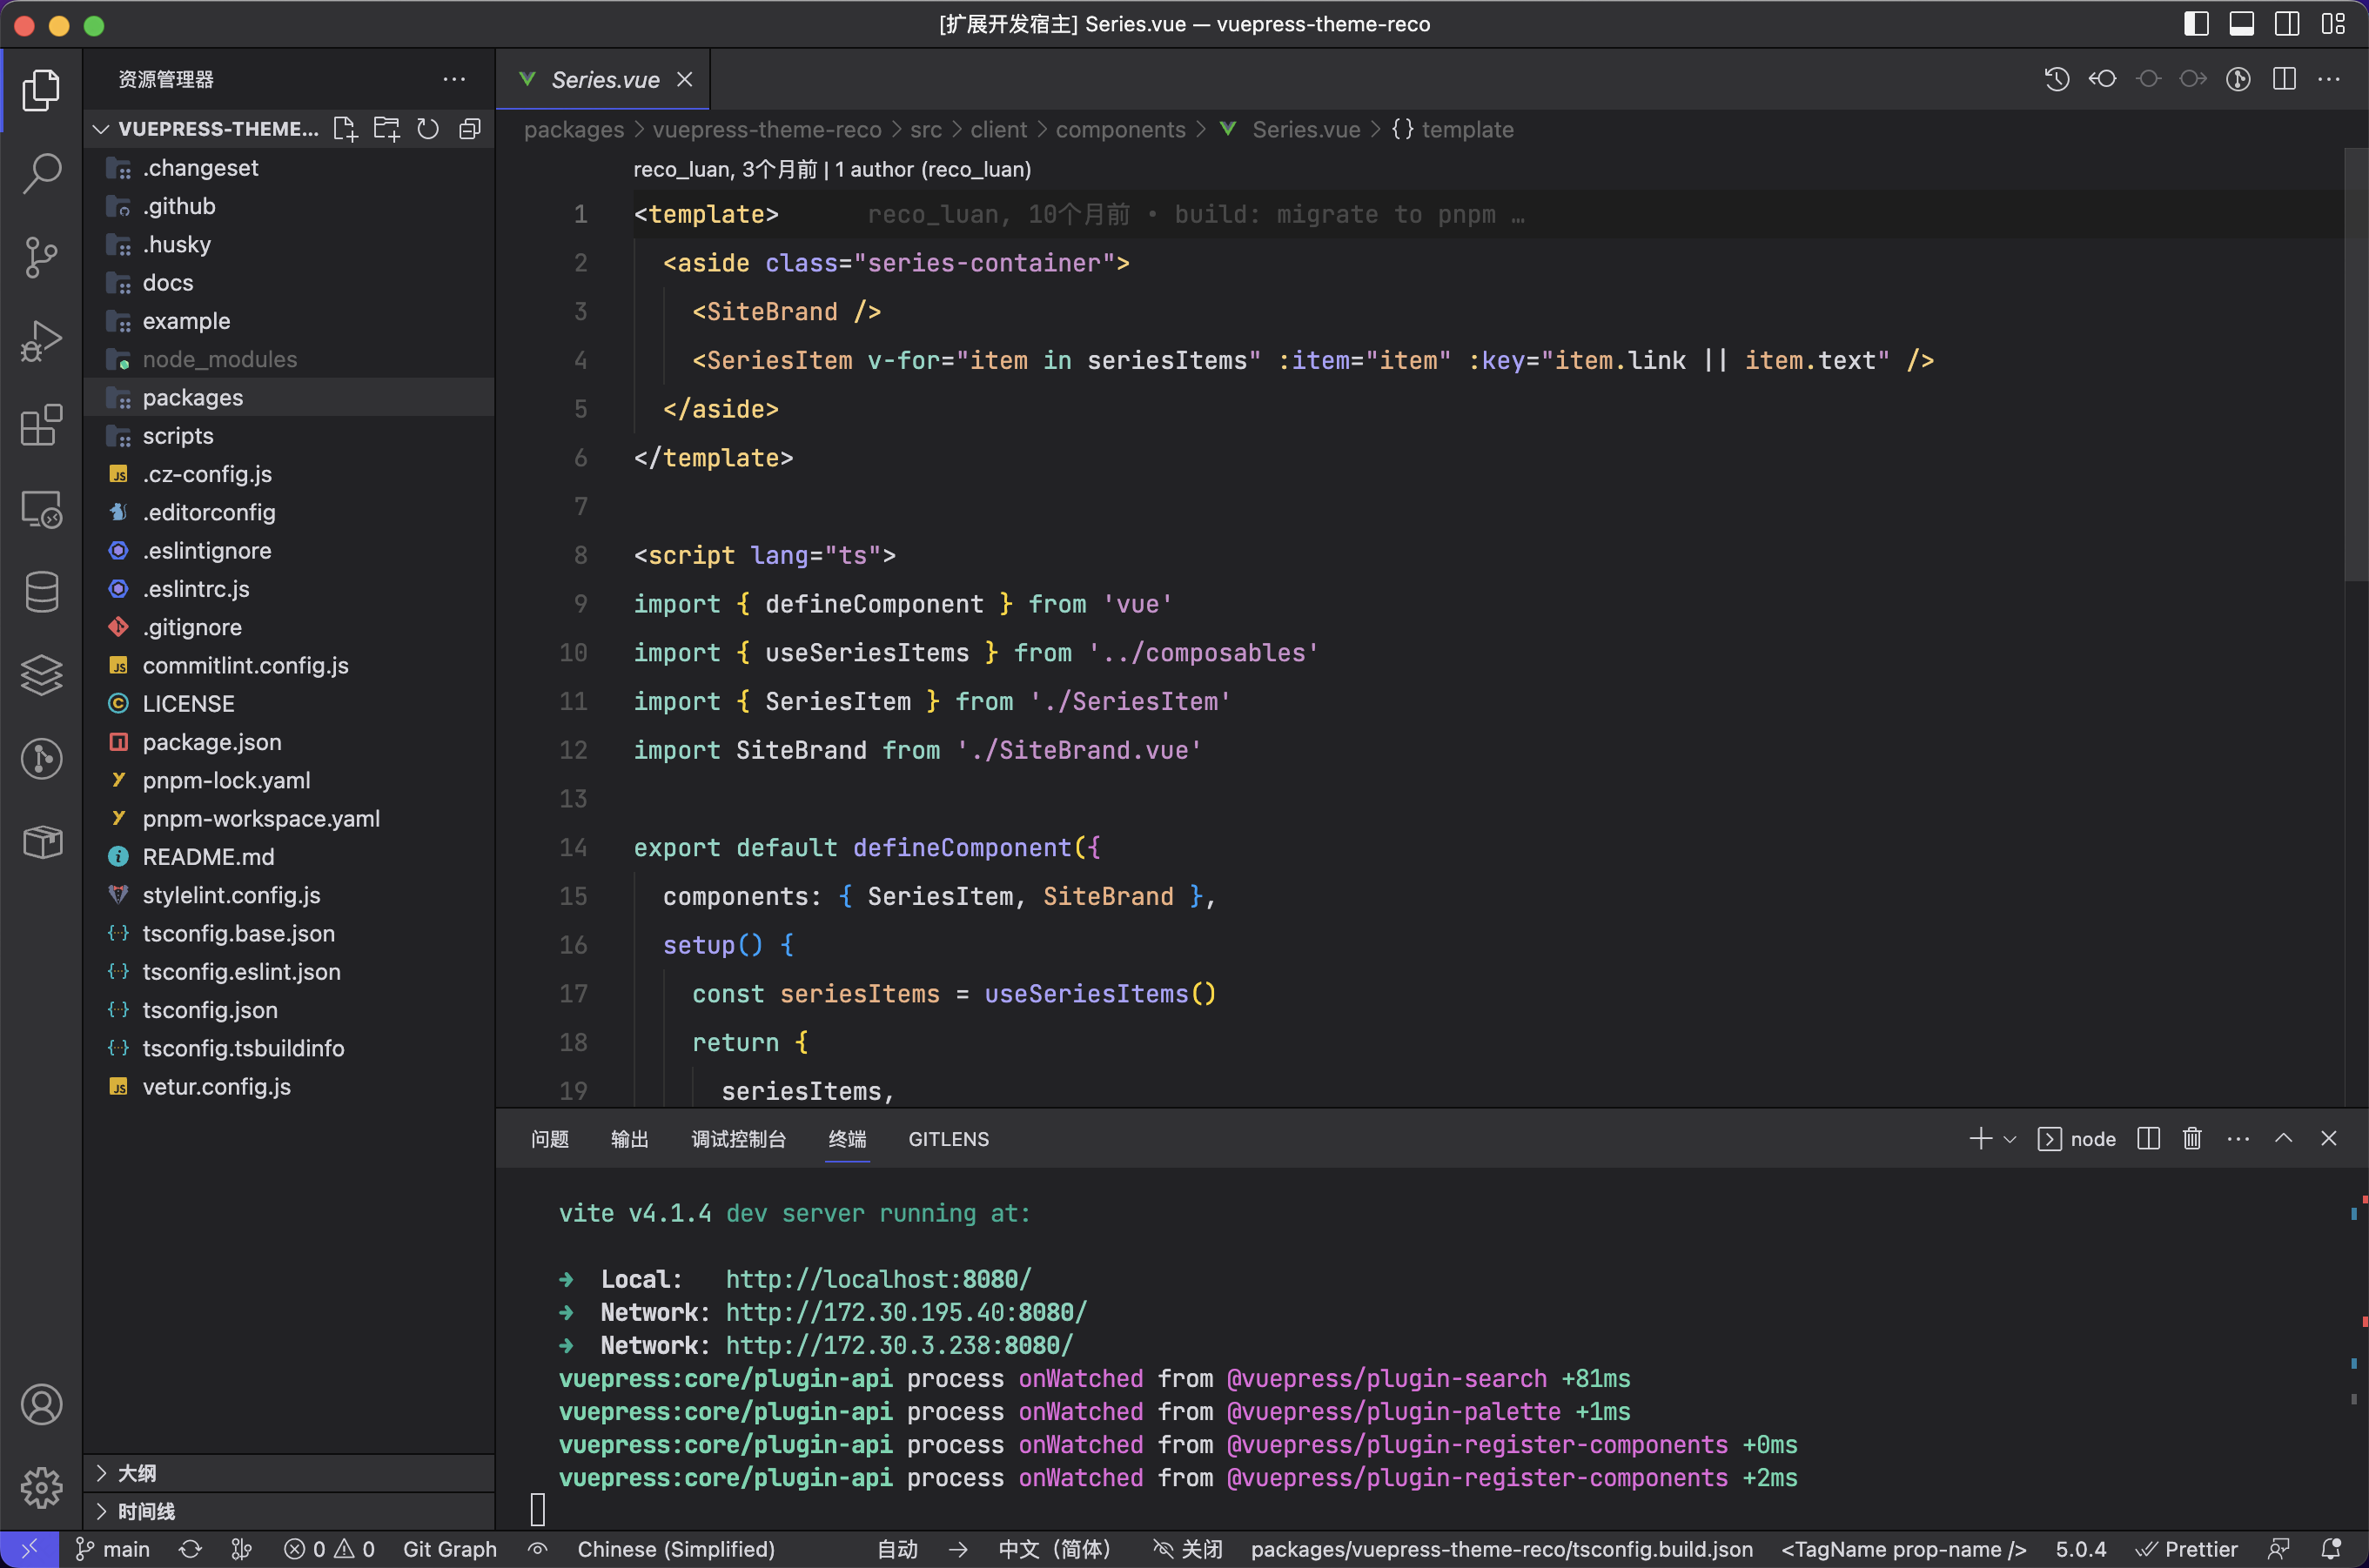Open the Source Control view
This screenshot has width=2369, height=1568.
[41, 257]
